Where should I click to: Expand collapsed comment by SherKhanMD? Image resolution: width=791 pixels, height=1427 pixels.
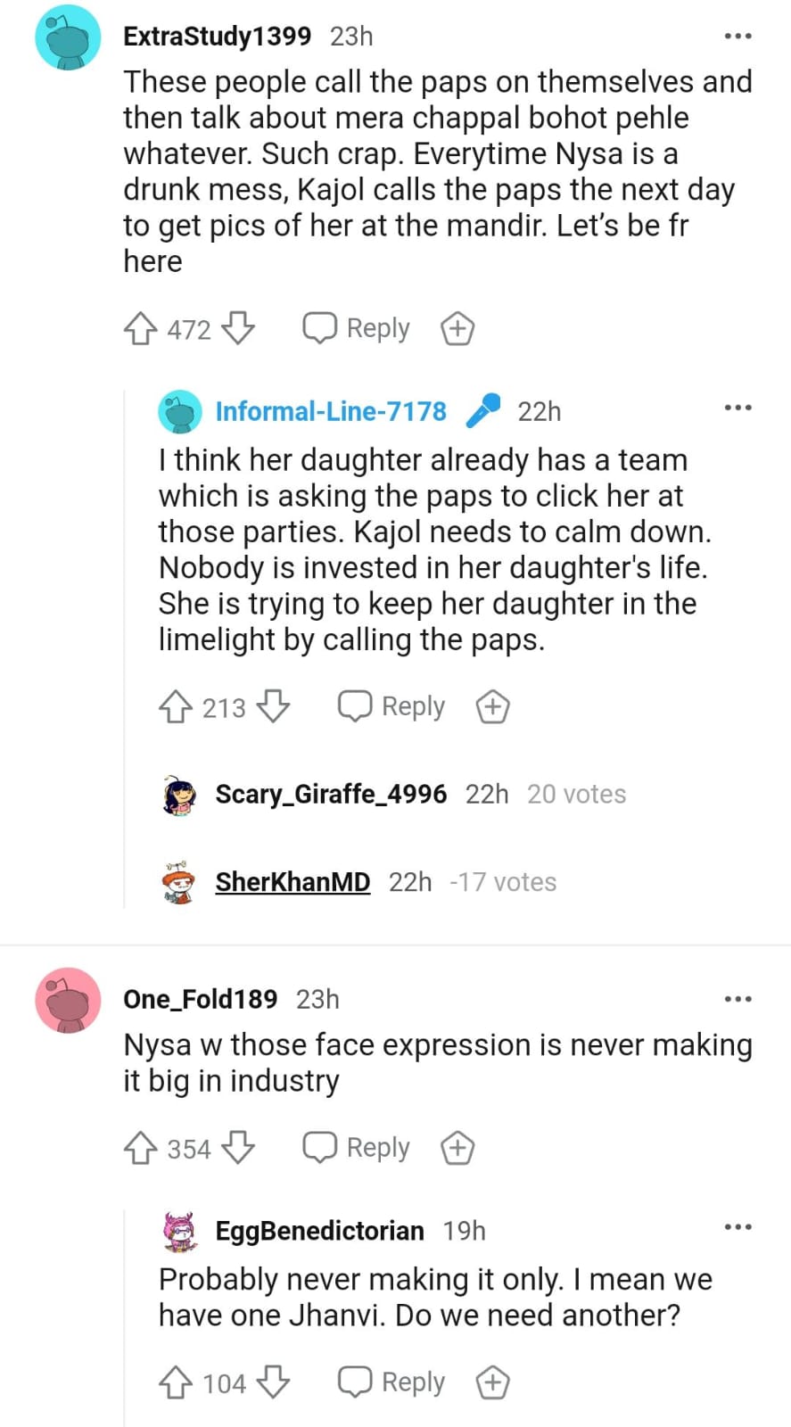click(x=293, y=882)
